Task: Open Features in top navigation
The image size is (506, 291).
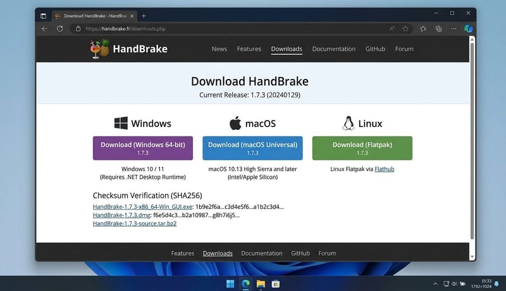Action: click(x=249, y=49)
